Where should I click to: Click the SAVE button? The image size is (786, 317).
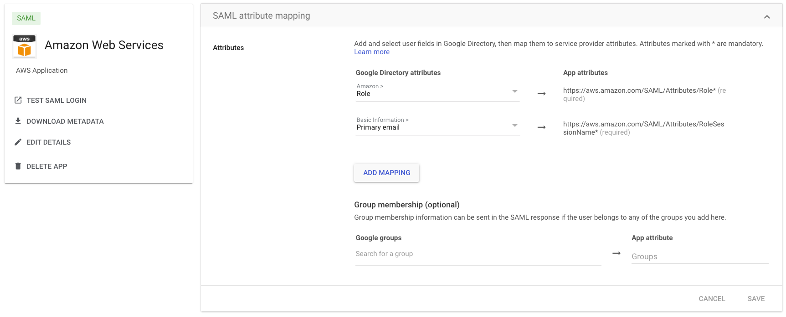pyautogui.click(x=756, y=299)
